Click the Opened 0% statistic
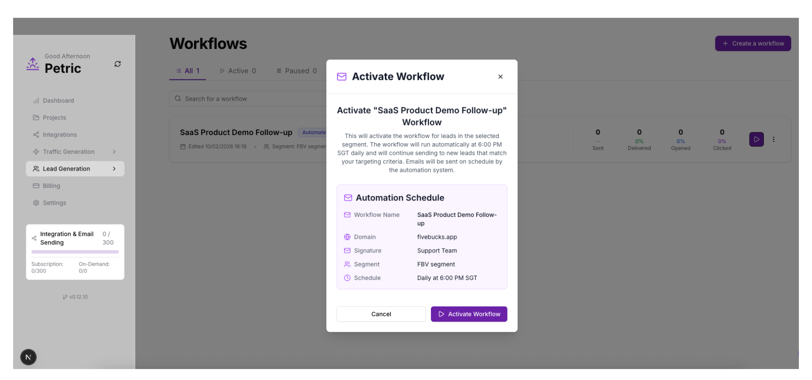Screen dimensions: 812x380 [680, 140]
